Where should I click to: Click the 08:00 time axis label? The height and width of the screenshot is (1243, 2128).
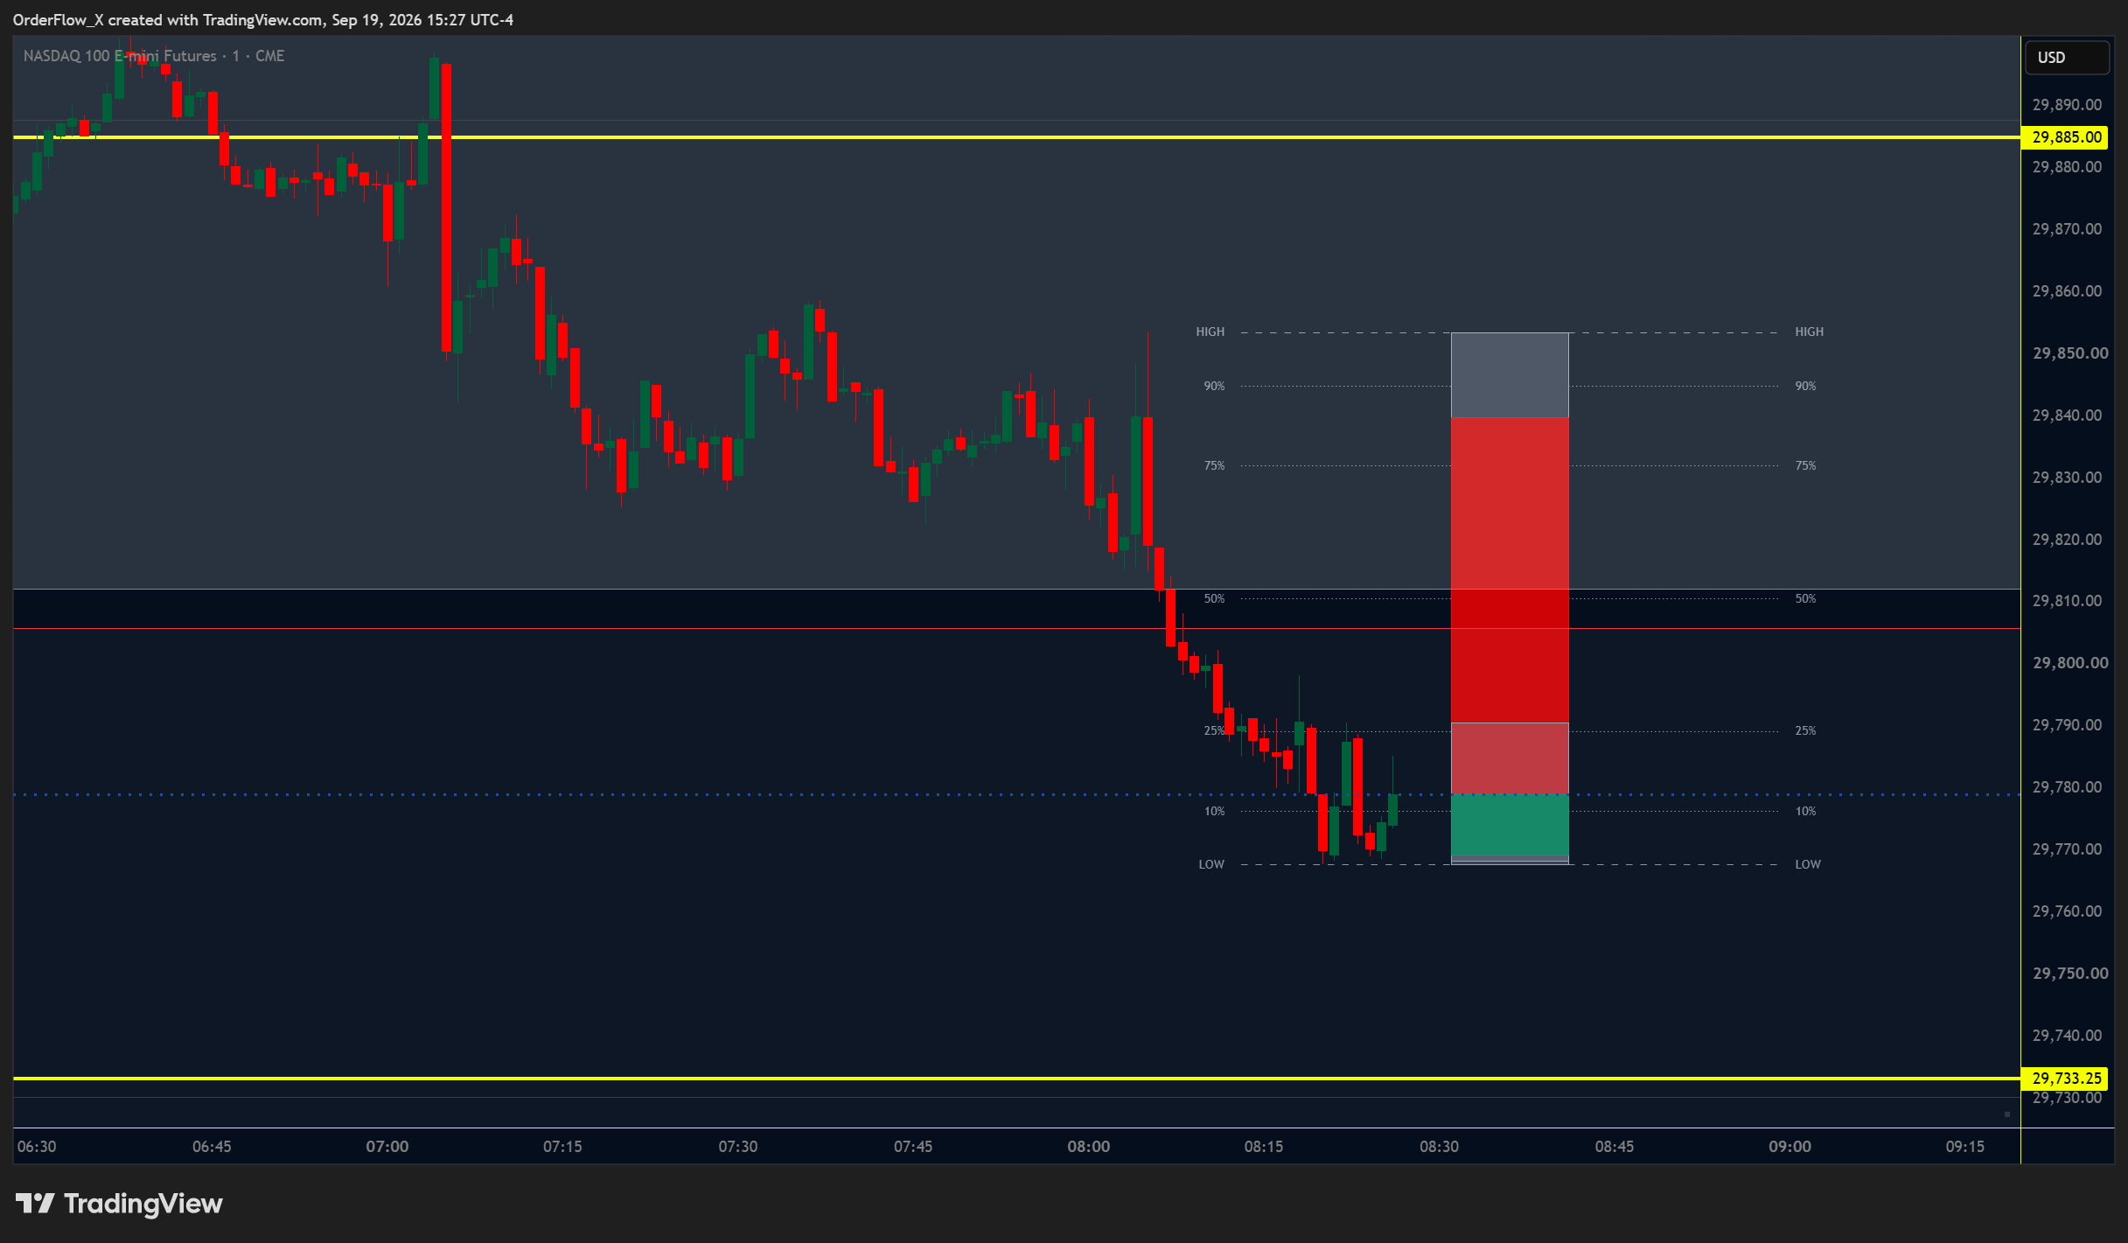click(x=1089, y=1147)
